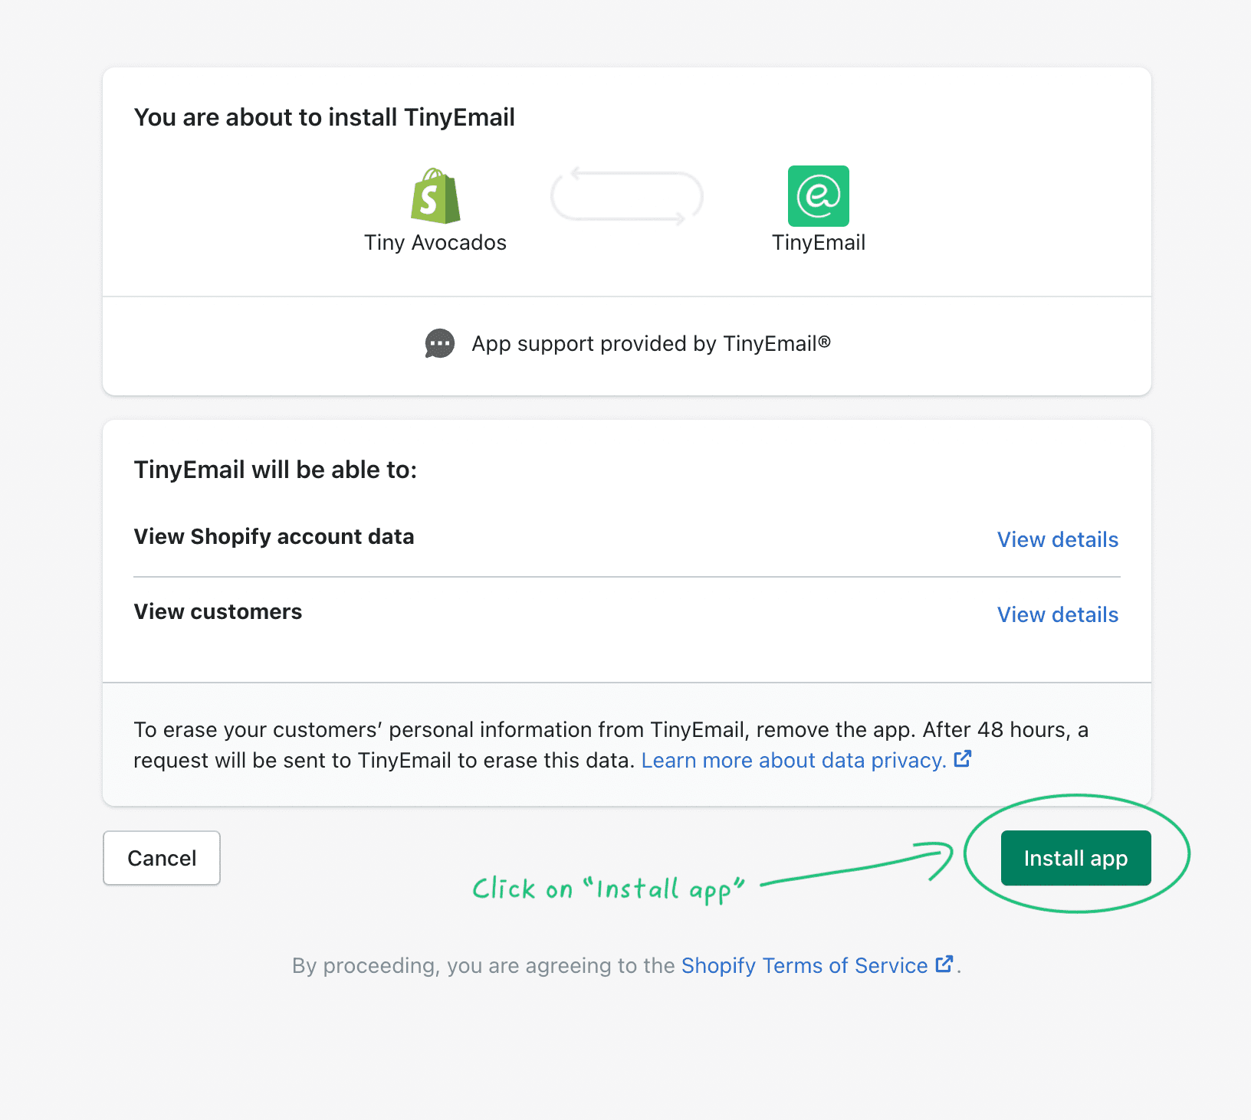
Task: Expand View details for Shopify account data
Action: [1057, 539]
